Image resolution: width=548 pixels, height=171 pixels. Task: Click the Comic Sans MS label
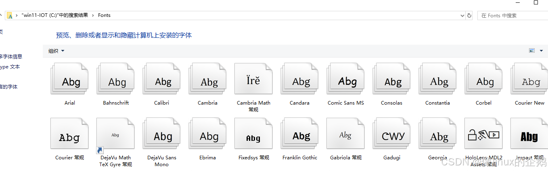[x=346, y=103]
